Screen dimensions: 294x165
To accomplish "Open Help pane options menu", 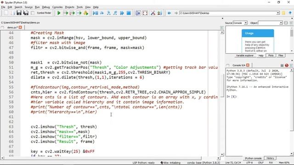I will [x=291, y=23].
